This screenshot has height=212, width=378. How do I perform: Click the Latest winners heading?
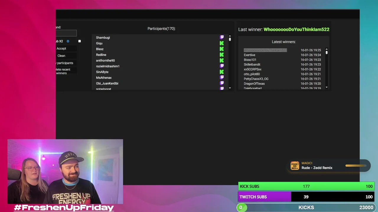284,42
